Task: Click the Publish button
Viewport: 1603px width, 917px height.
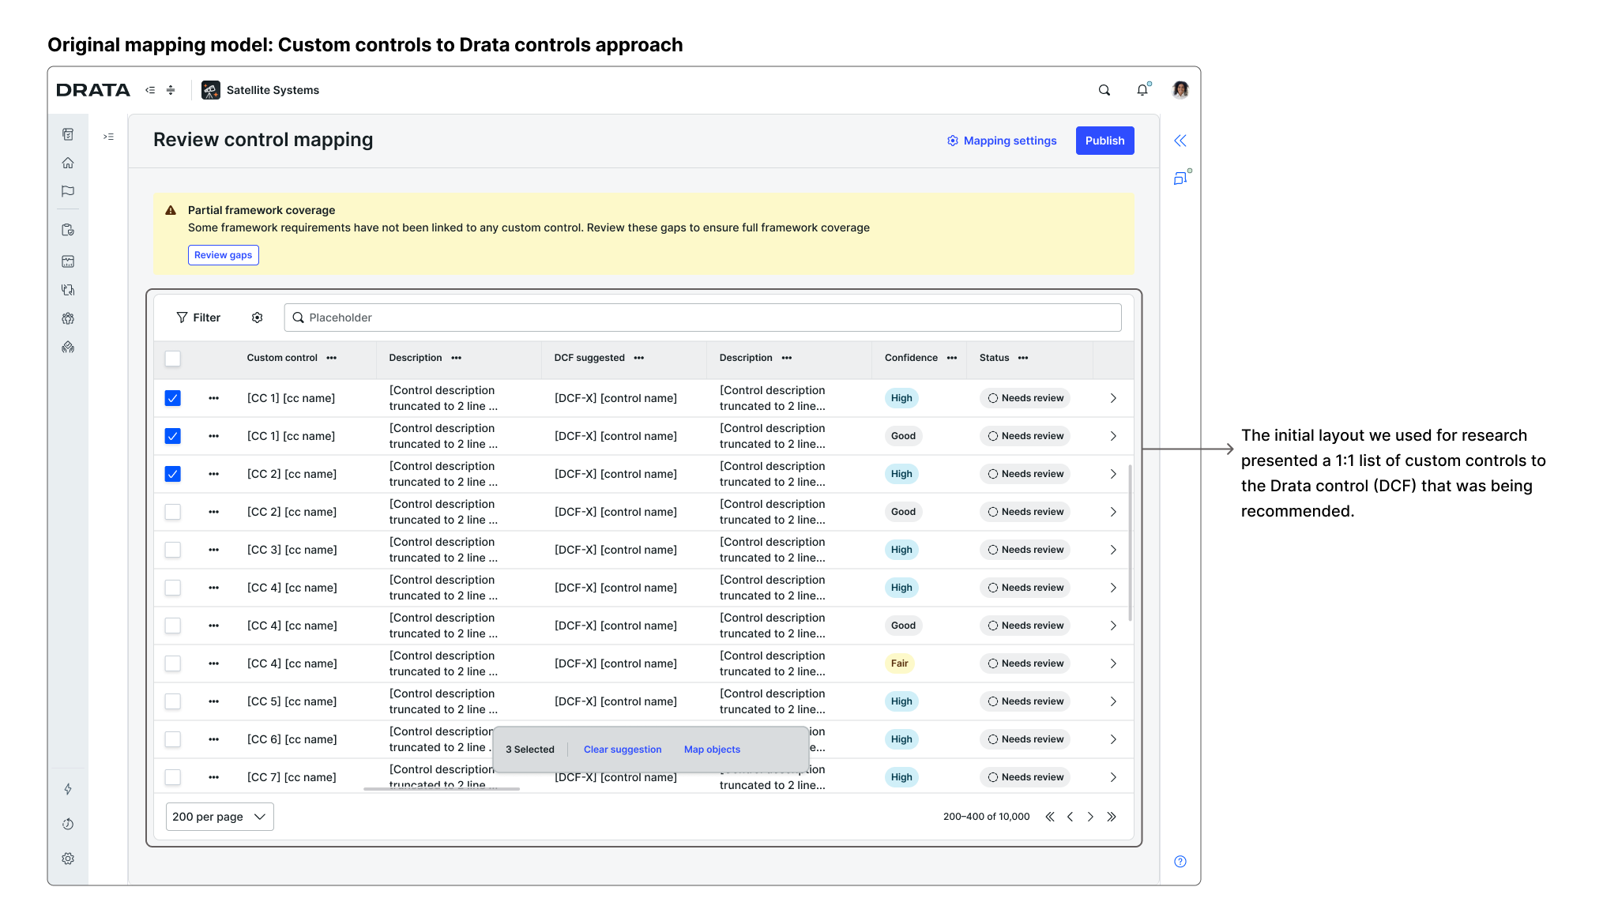Action: pos(1104,141)
